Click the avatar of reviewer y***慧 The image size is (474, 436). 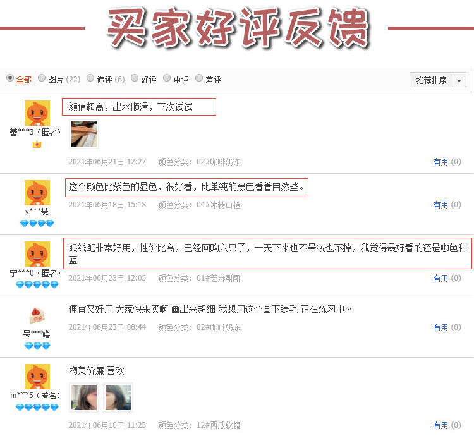click(37, 193)
